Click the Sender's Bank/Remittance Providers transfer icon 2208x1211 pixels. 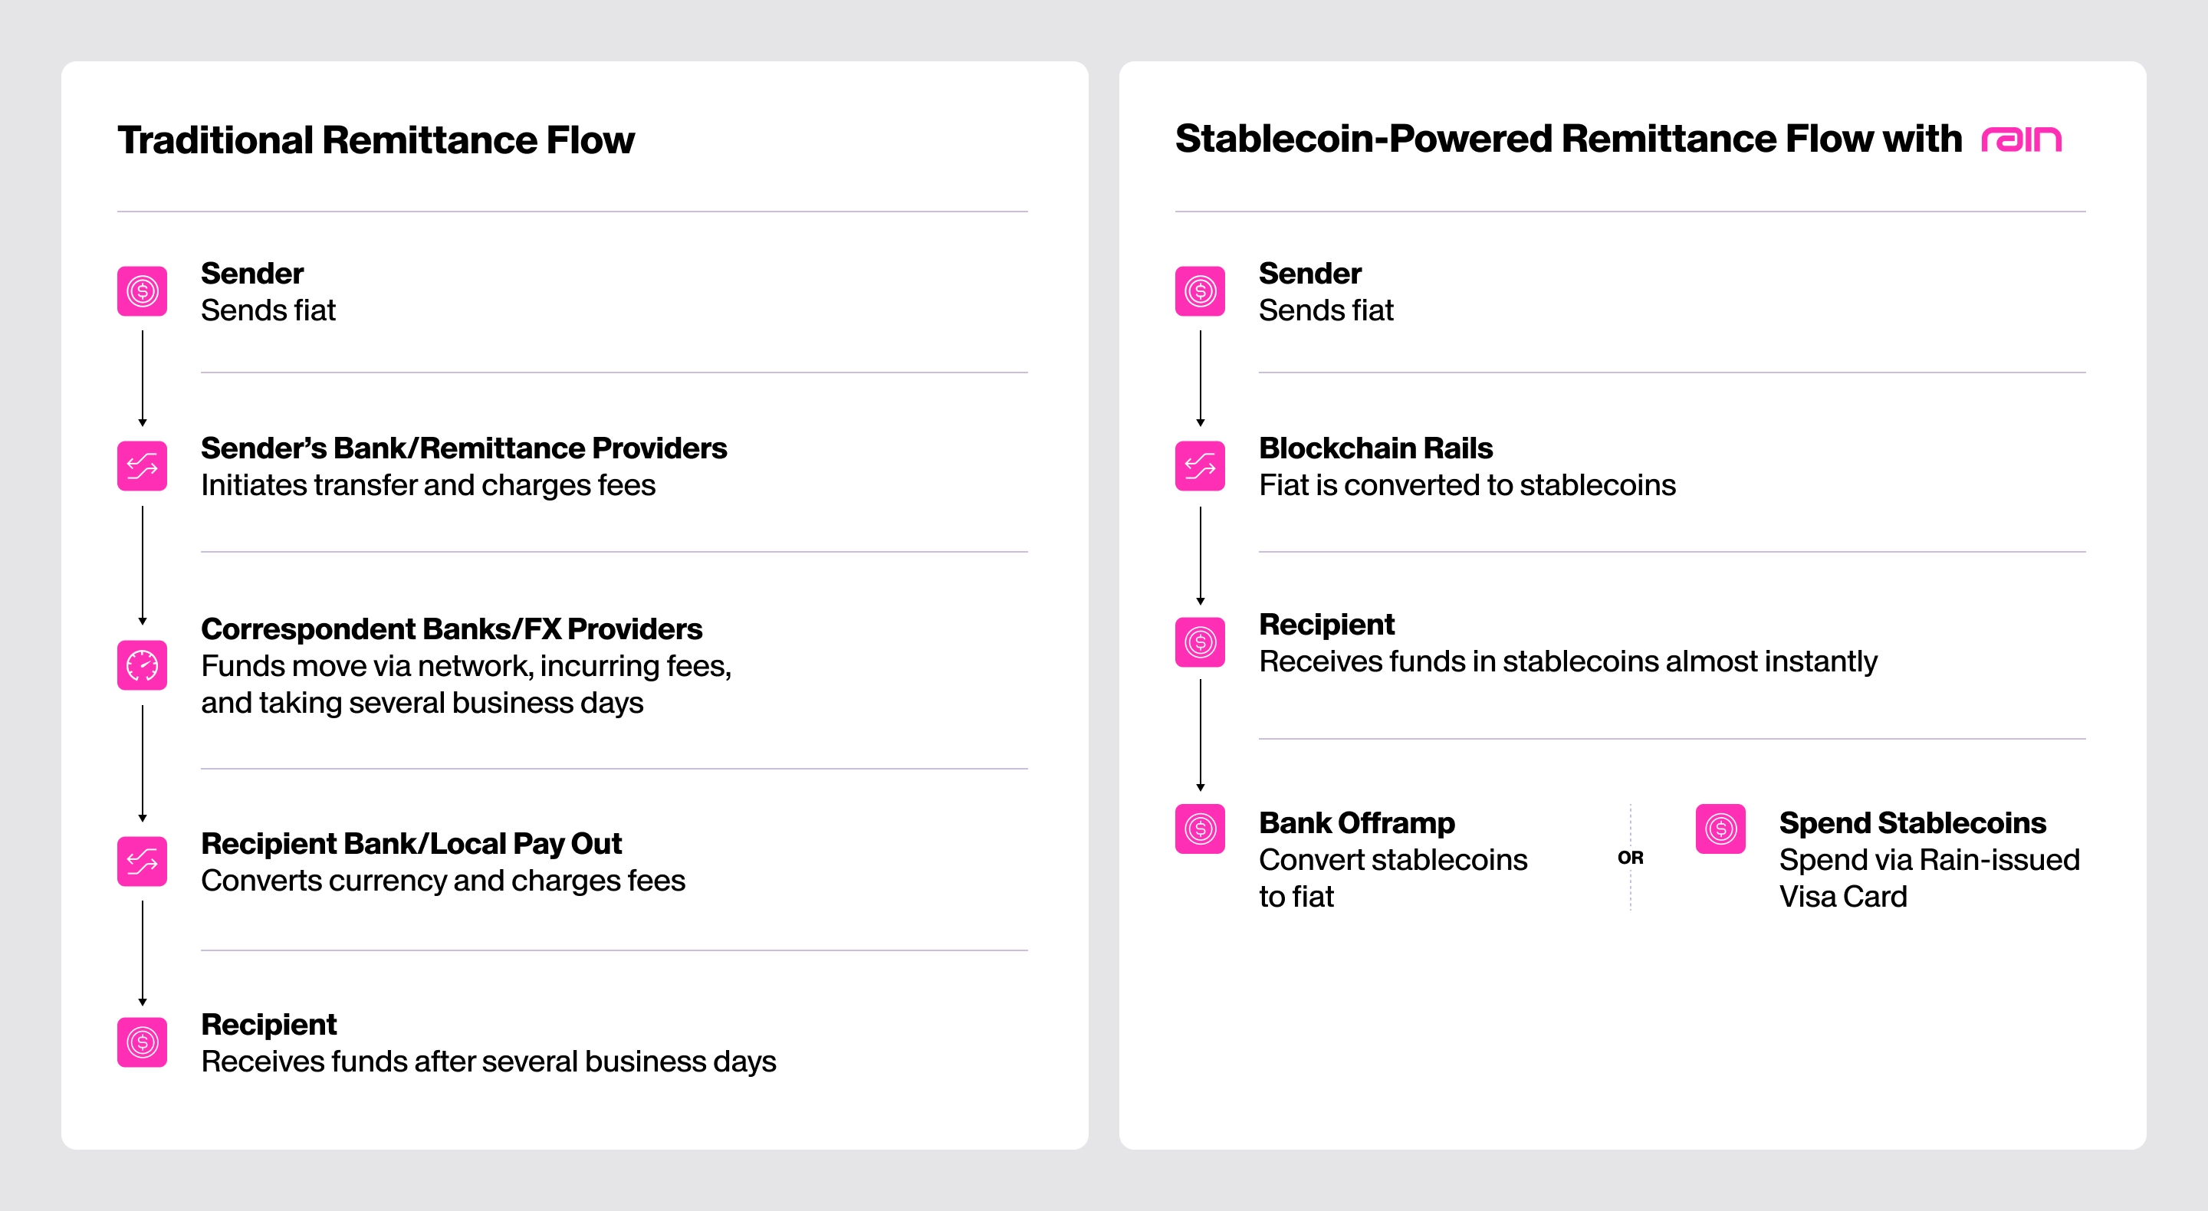click(x=143, y=466)
